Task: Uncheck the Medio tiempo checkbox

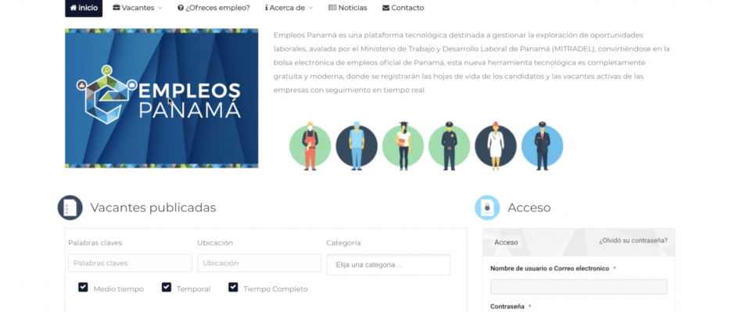Action: [x=83, y=287]
